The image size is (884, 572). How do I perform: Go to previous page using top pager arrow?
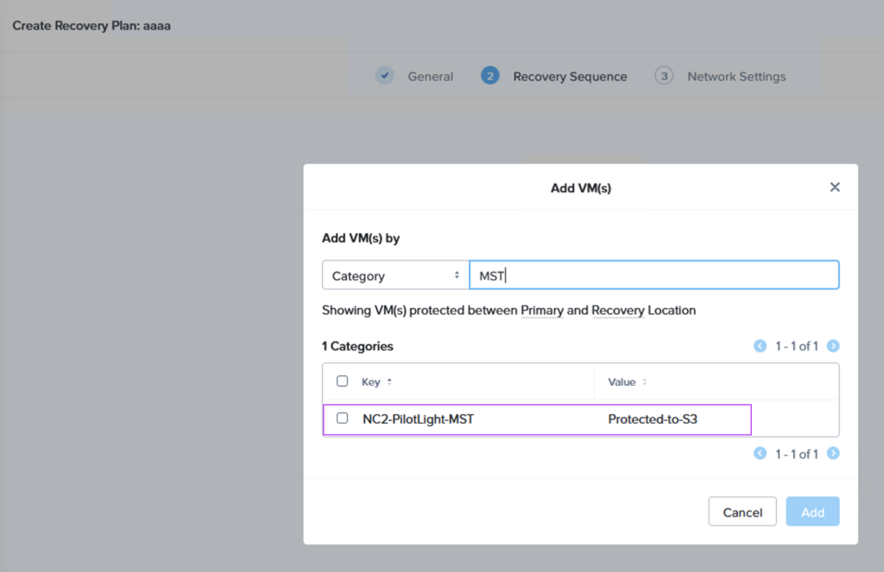click(760, 346)
